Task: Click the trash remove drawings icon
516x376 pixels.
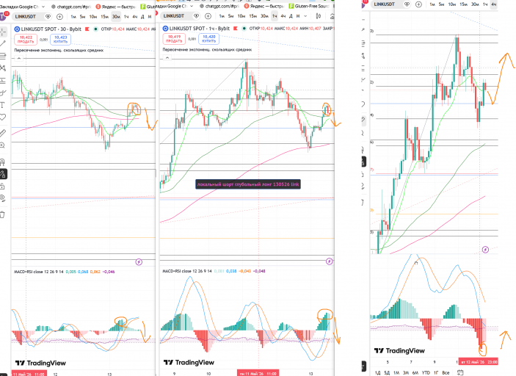Action: click(3, 214)
